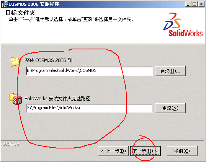Click the 更改(A) button
Viewport: 206px width, 163px height.
[170, 108]
